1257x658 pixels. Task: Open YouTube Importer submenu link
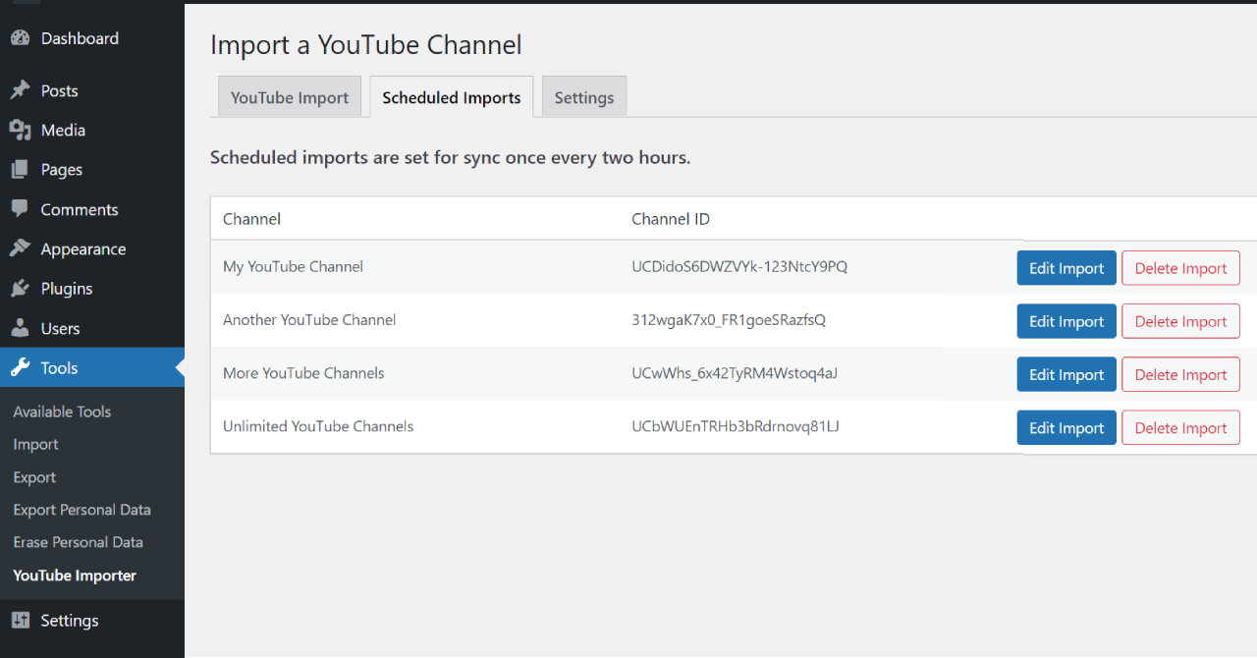point(75,576)
